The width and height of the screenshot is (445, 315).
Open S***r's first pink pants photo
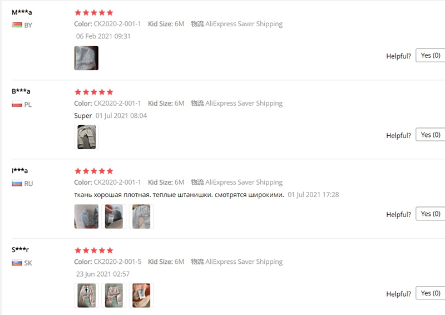(86, 296)
